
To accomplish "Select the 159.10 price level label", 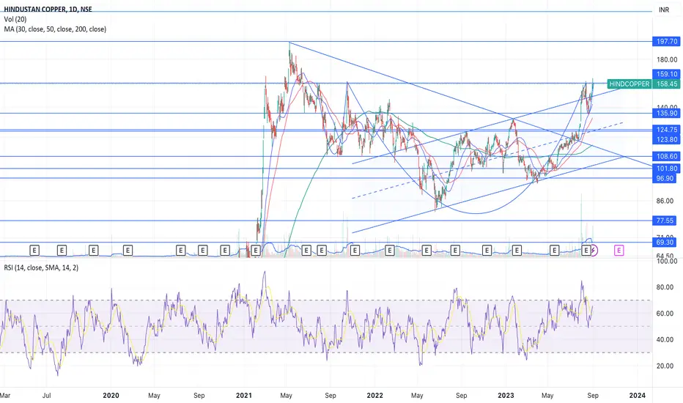I will (666, 74).
